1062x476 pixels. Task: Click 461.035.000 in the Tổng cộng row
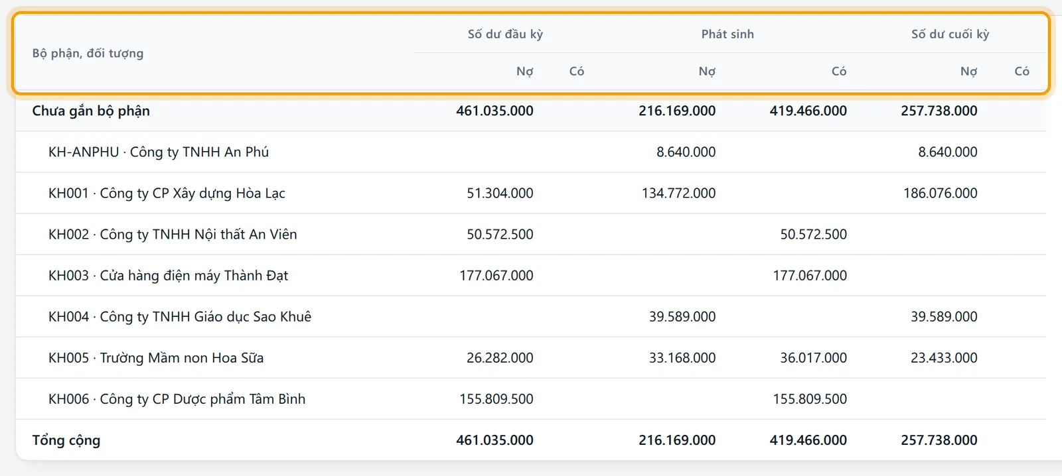tap(494, 440)
